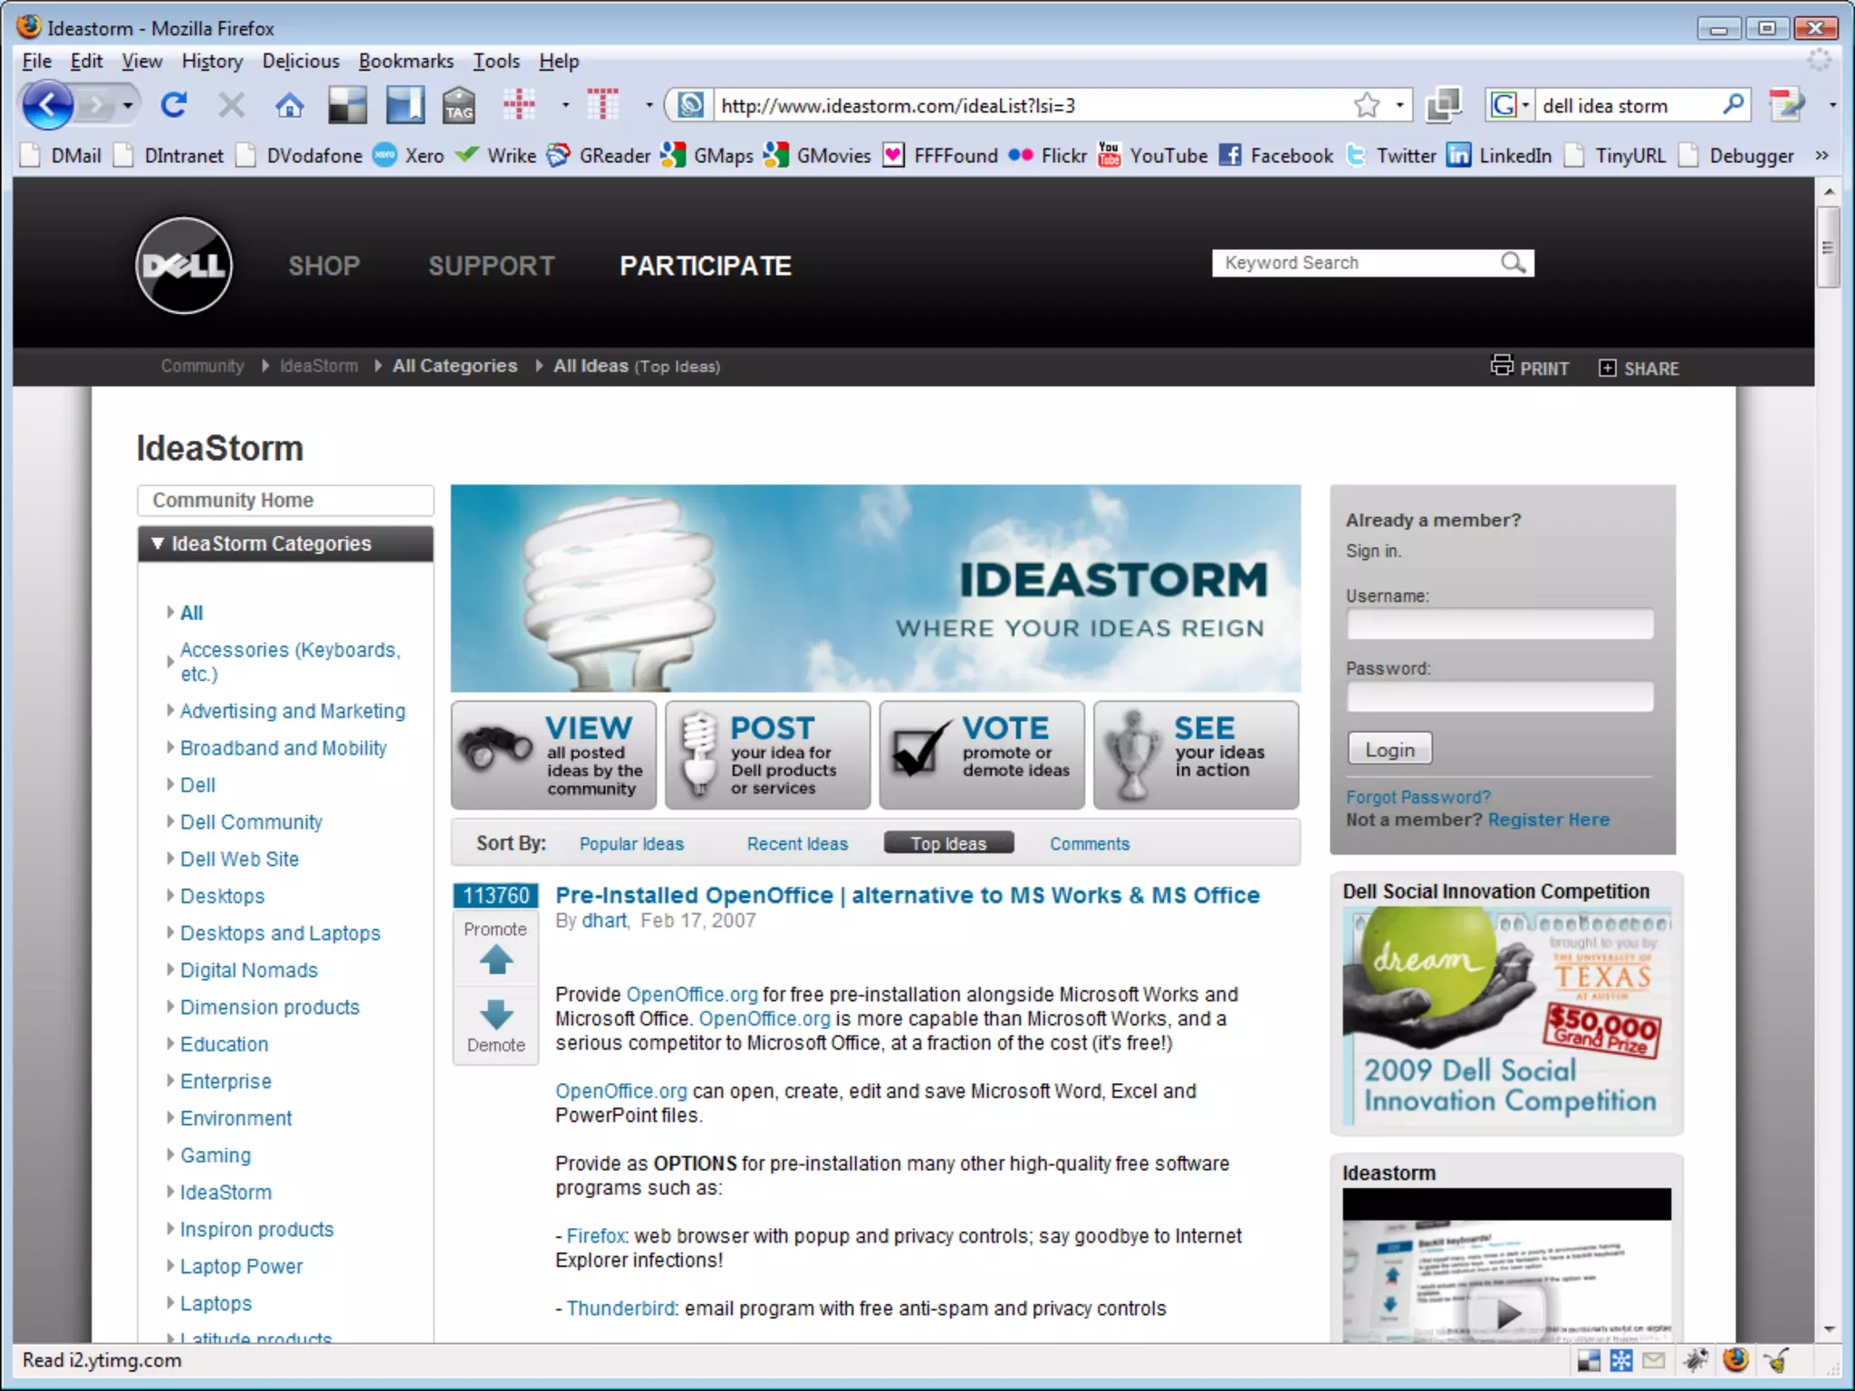Image resolution: width=1855 pixels, height=1391 pixels.
Task: Open dropdown next to red grid icon
Action: pyautogui.click(x=565, y=105)
